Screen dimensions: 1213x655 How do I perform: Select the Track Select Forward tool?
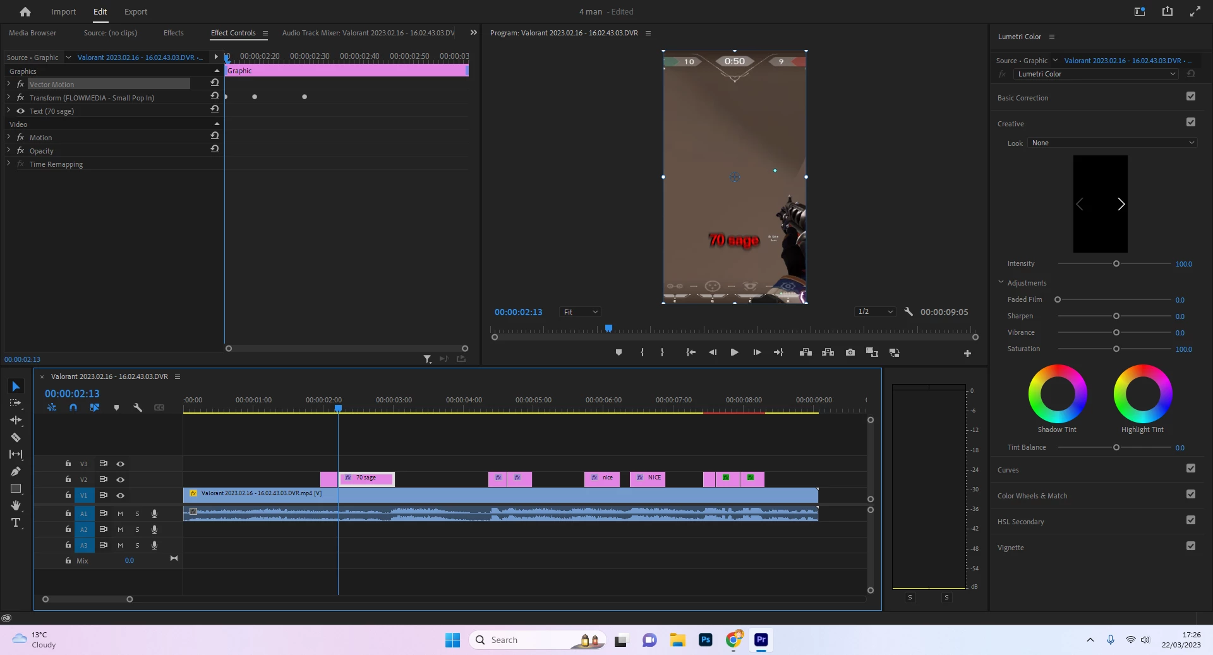point(16,403)
